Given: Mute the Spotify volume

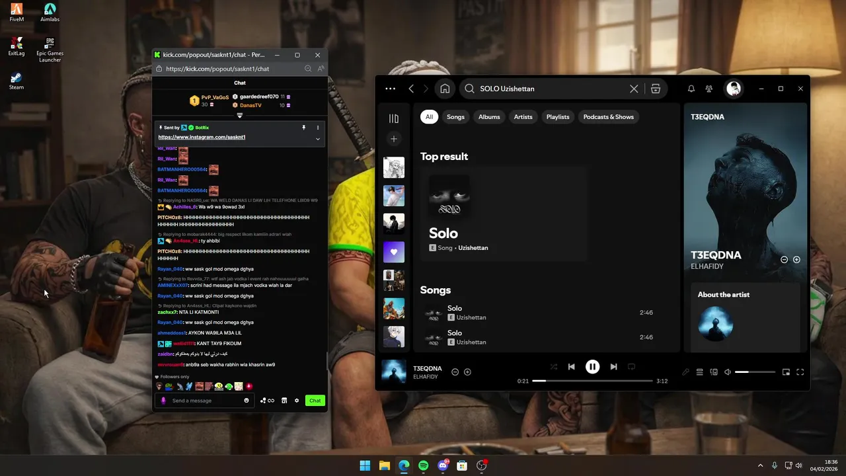Looking at the screenshot, I should point(728,372).
